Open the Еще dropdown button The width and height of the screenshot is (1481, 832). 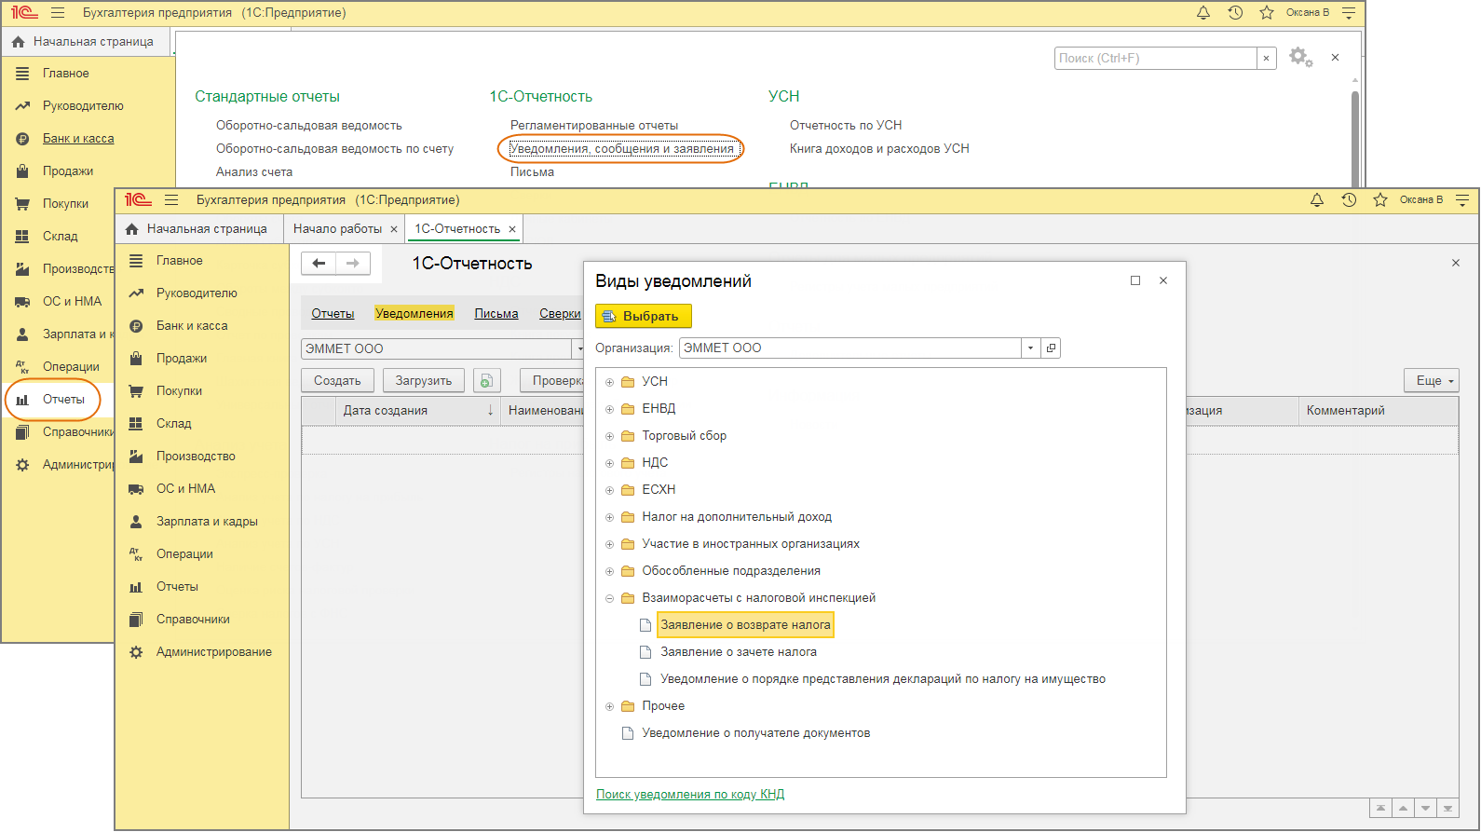coord(1432,380)
